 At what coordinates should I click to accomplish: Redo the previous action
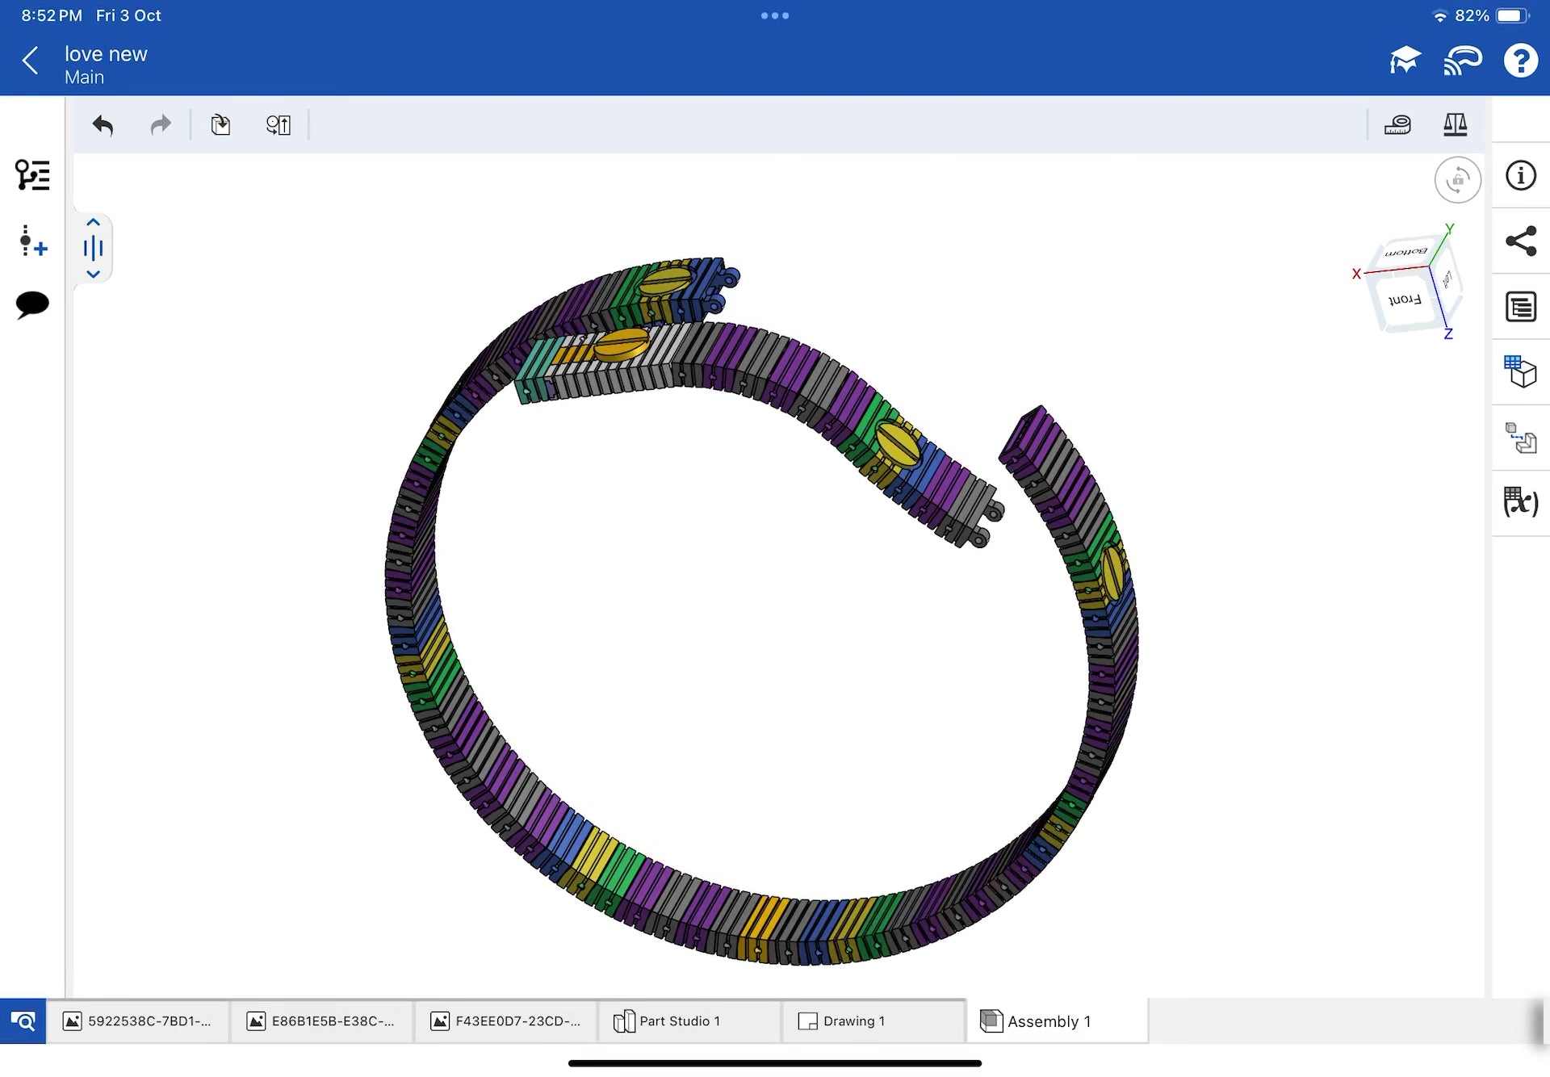click(x=161, y=125)
